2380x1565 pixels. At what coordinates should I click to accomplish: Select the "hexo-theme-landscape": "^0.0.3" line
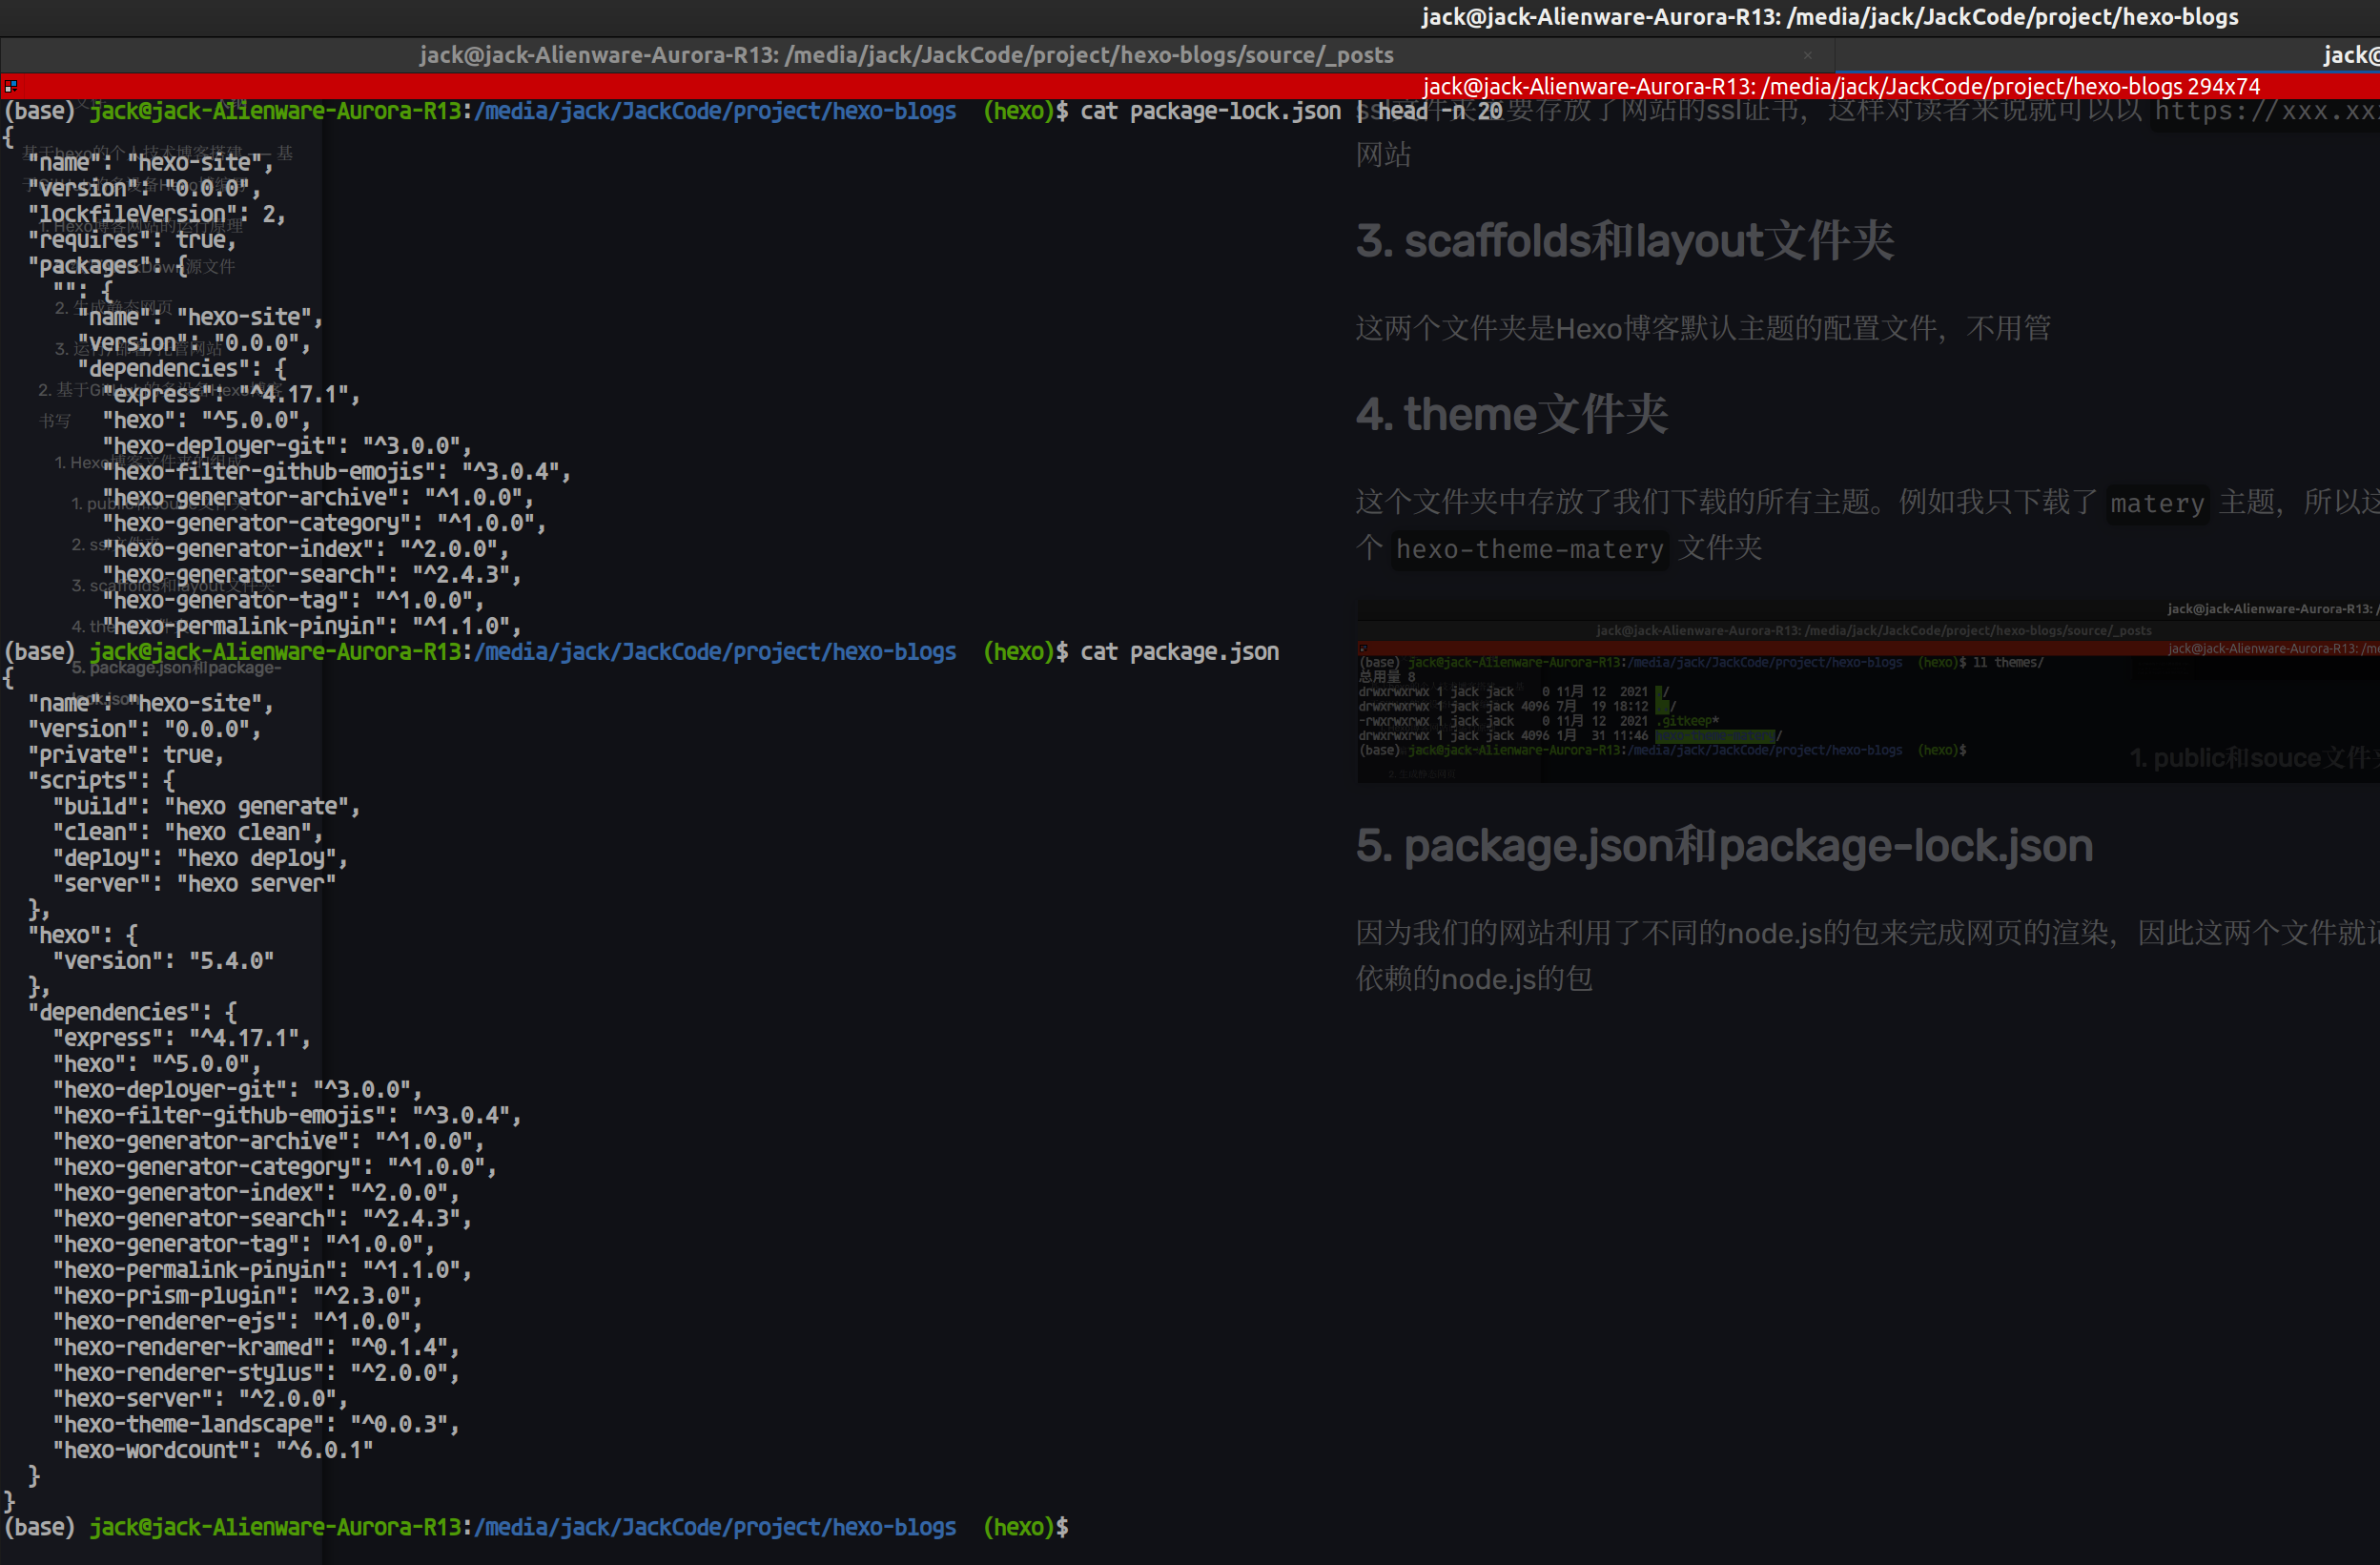(256, 1425)
